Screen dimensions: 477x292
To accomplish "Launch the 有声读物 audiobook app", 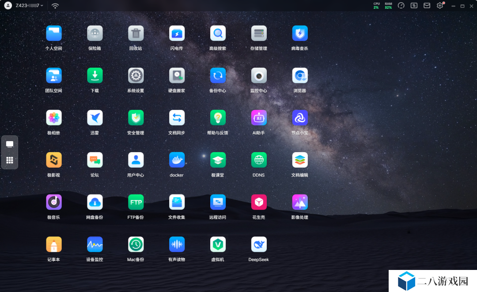I will click(x=177, y=245).
